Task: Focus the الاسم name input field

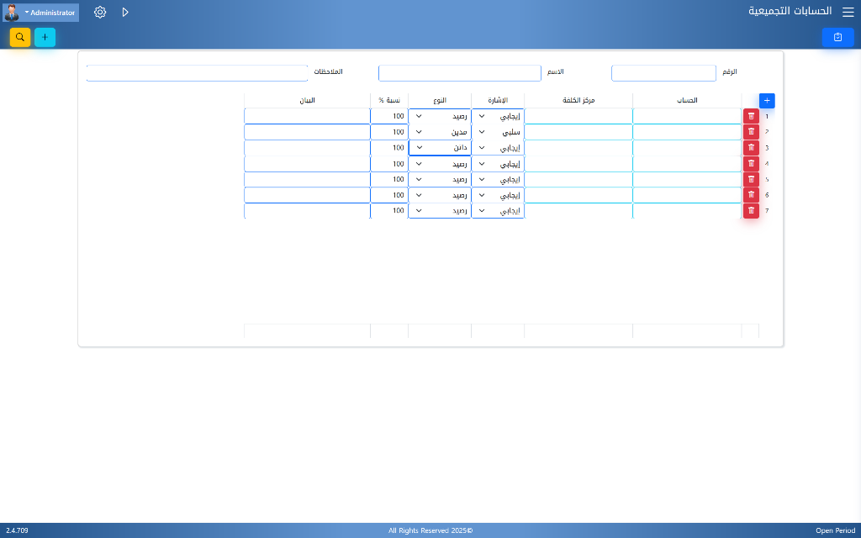Action: click(x=459, y=73)
